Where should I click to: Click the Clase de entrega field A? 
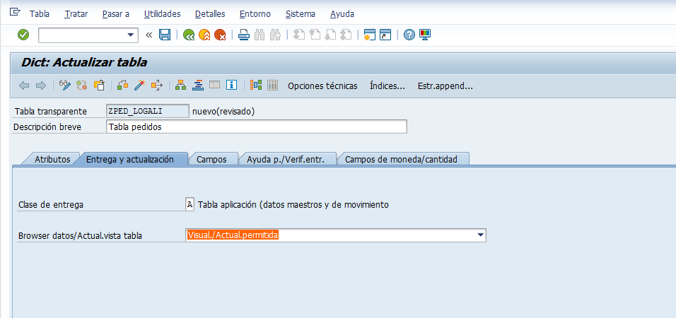tap(190, 204)
